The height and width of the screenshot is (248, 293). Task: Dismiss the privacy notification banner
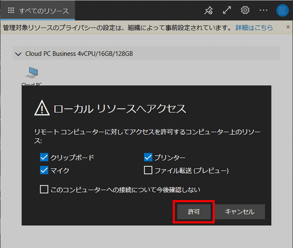pos(288,27)
